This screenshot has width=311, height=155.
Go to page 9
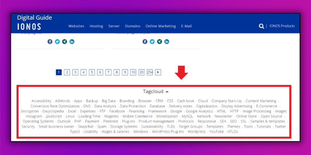125,72
